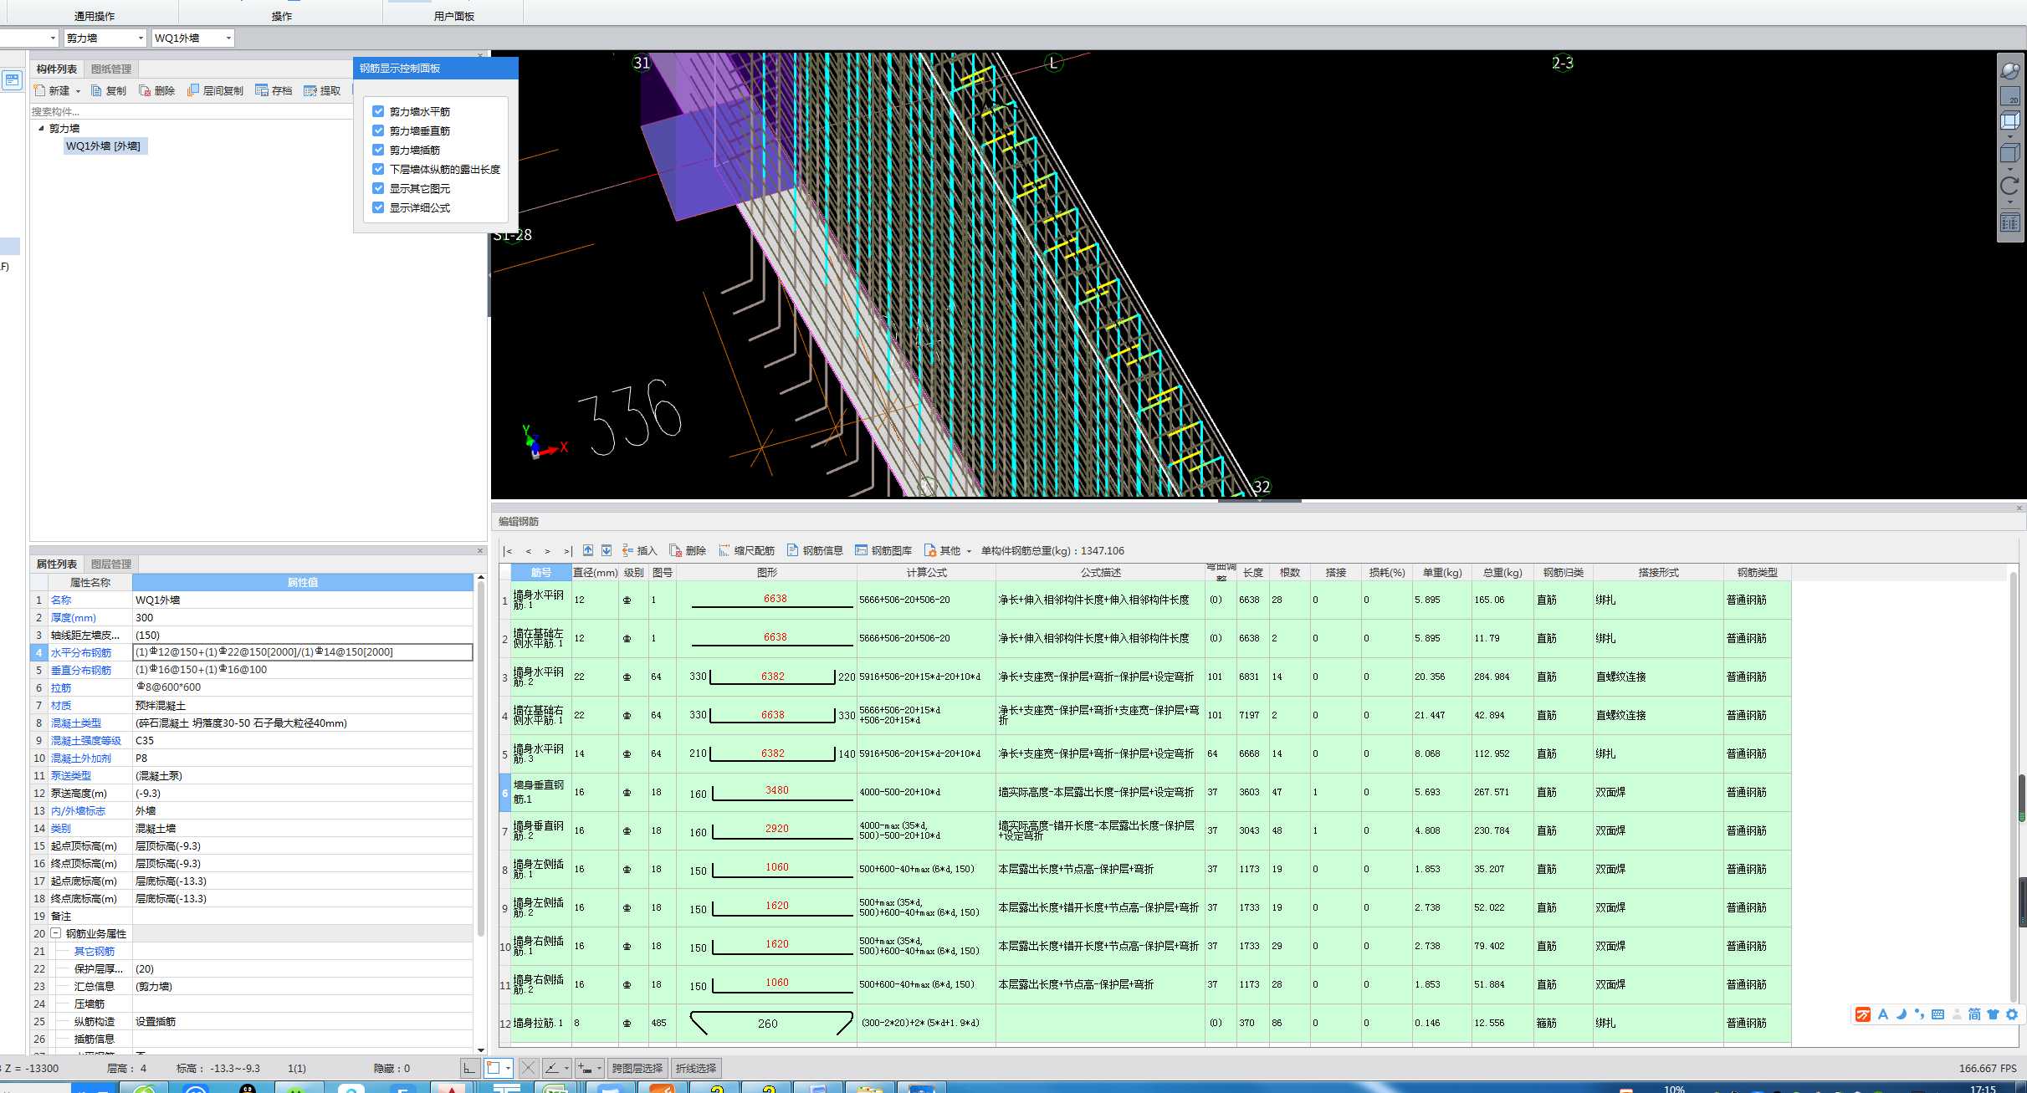Viewport: 2027px width, 1093px height.
Task: Jump to the first rebar record
Action: tap(508, 551)
